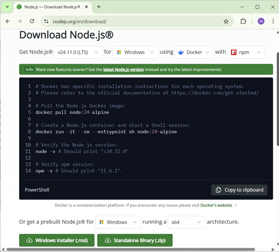This screenshot has width=279, height=252.
Task: Open the Extensions puzzle icon
Action: click(243, 21)
